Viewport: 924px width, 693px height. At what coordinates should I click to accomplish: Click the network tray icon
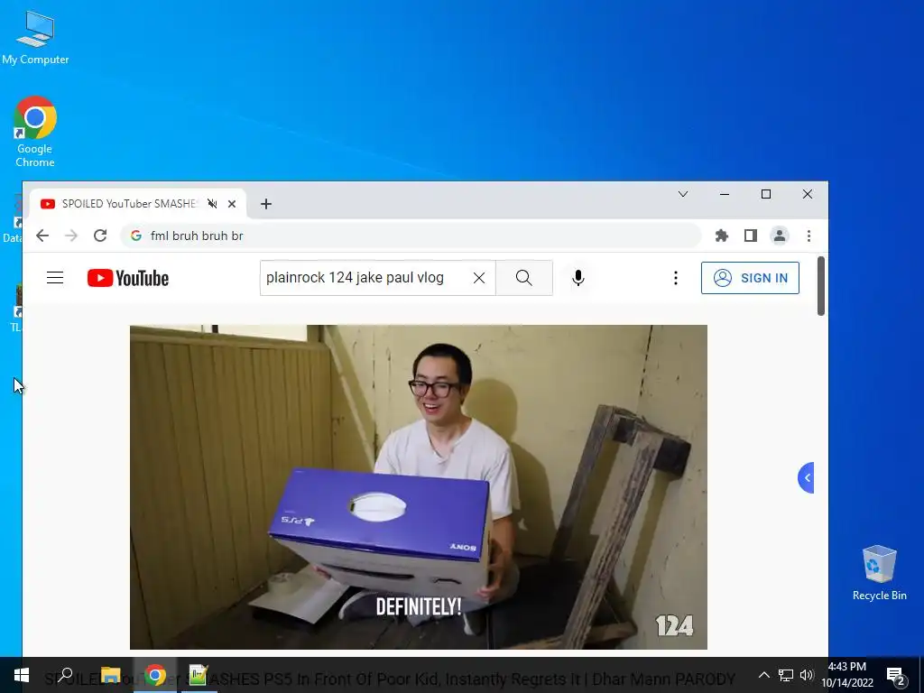click(x=786, y=675)
